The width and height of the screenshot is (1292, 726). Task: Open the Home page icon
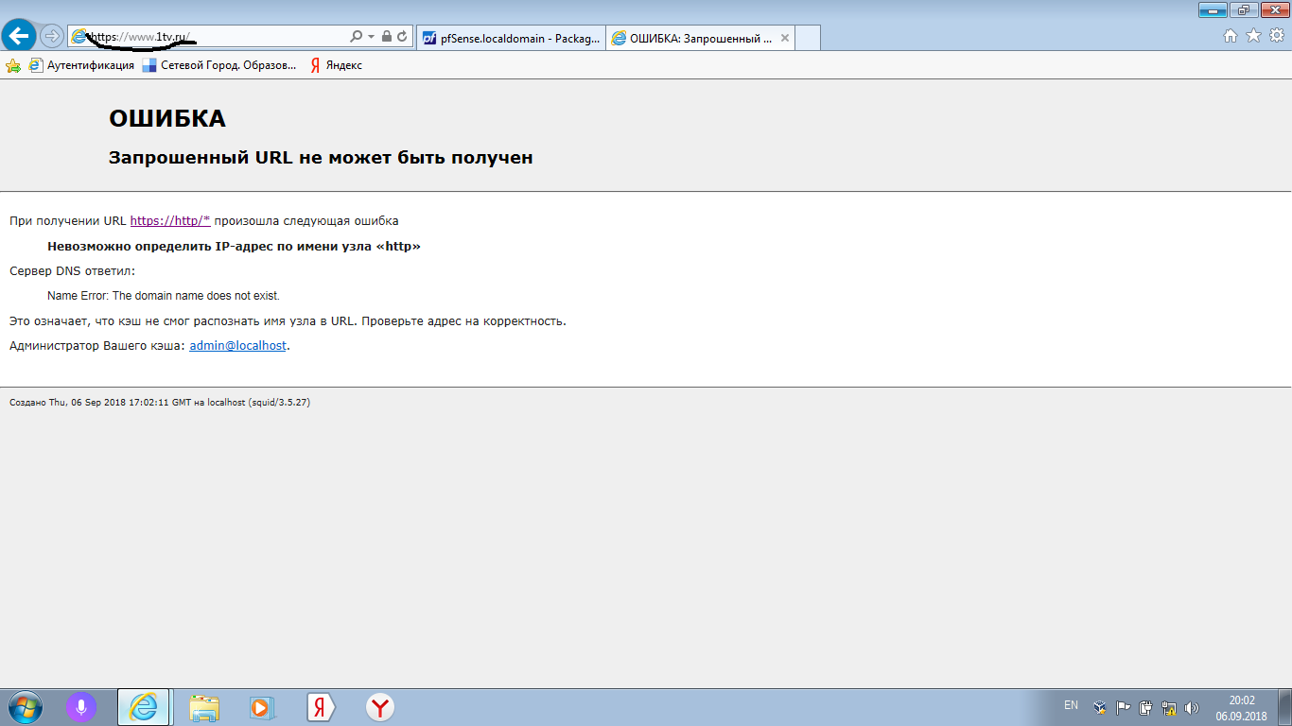(1231, 36)
